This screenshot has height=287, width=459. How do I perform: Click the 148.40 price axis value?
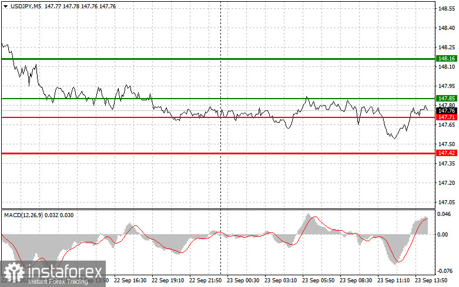click(x=447, y=28)
